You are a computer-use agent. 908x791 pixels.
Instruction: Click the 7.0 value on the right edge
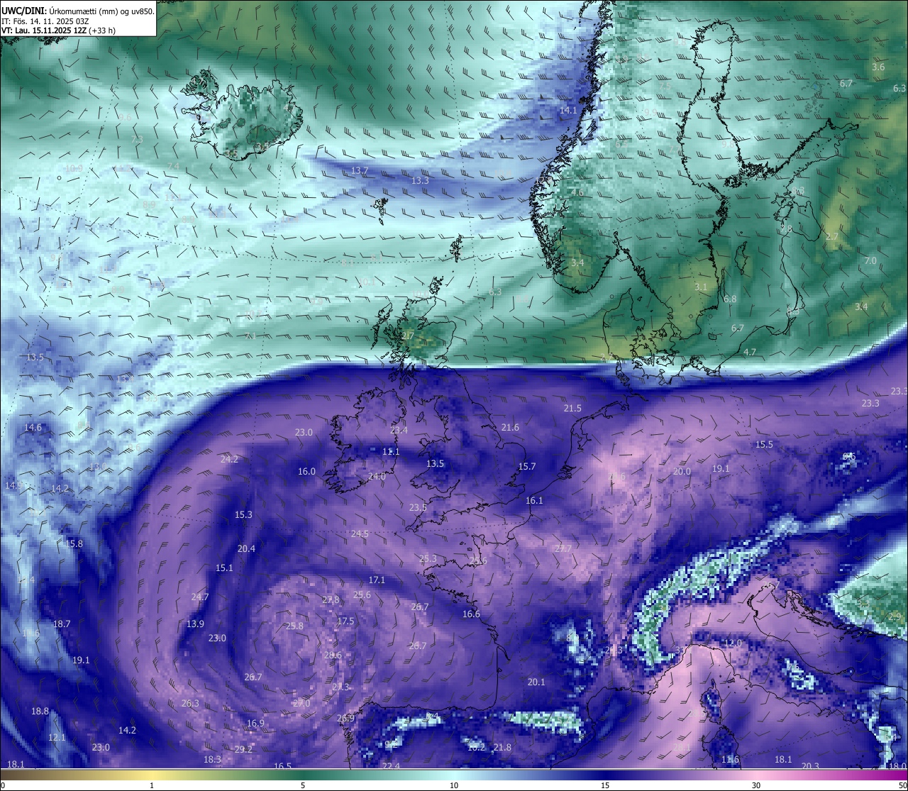point(870,261)
